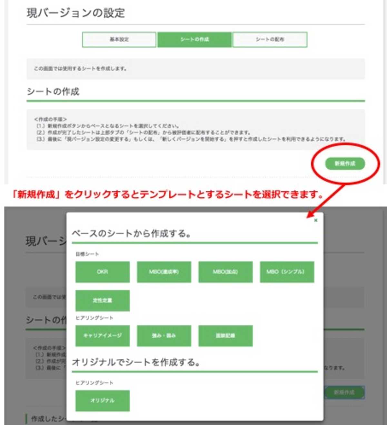Click the circled 新規作成 button
387x425 pixels.
tap(345, 164)
